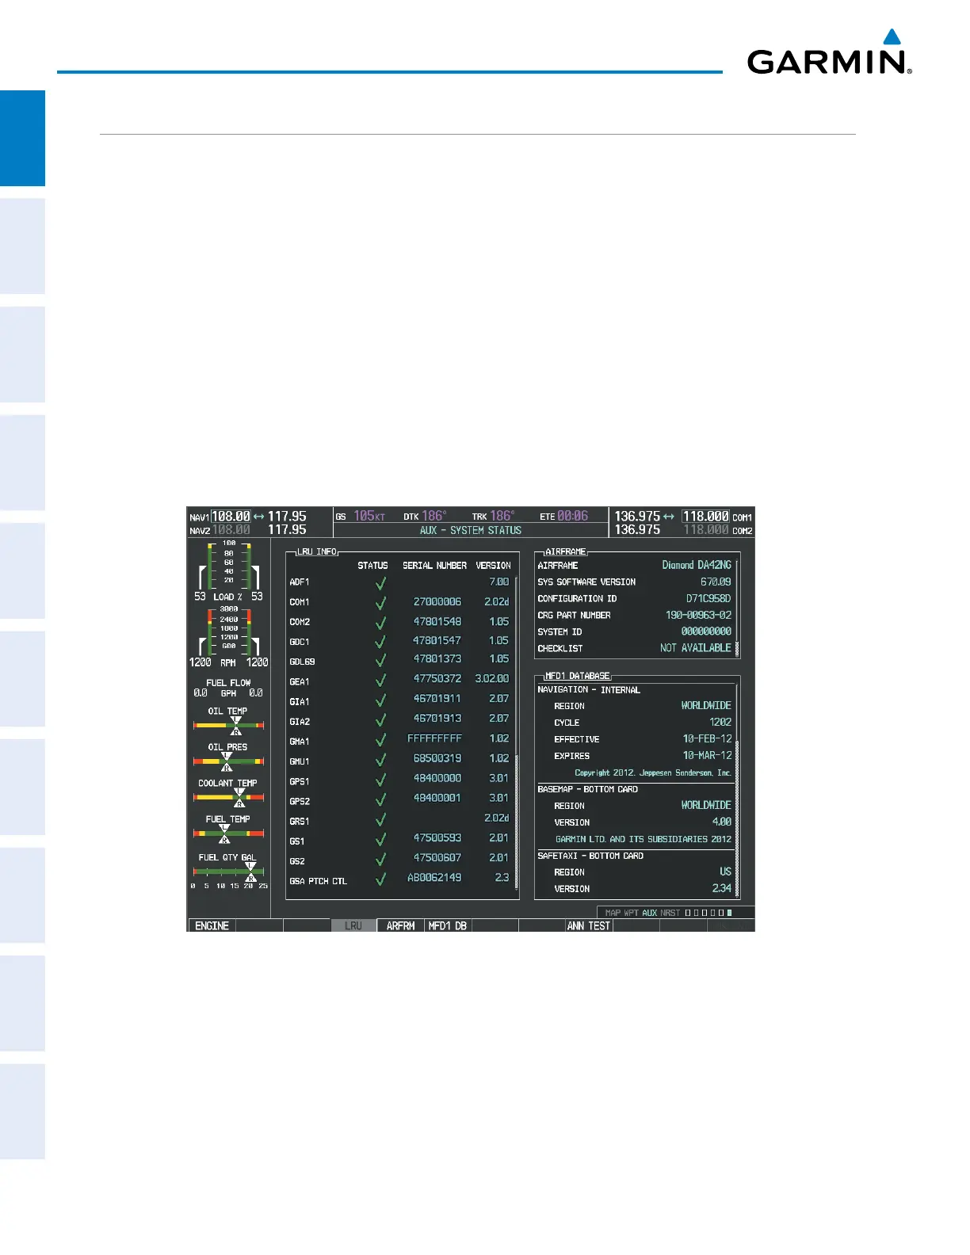Click the COOLANT TEMP gauge pointer

[x=239, y=798]
